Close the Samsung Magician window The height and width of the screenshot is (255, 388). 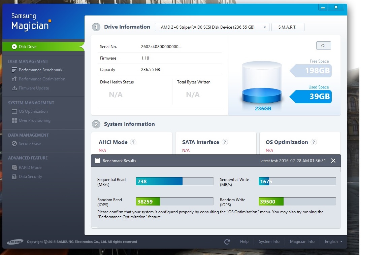point(336,7)
